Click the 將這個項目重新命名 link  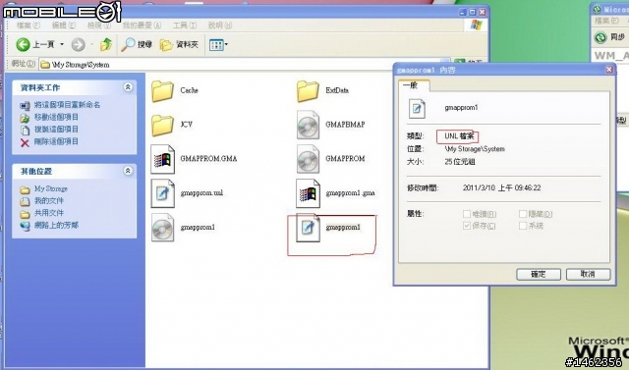(67, 105)
